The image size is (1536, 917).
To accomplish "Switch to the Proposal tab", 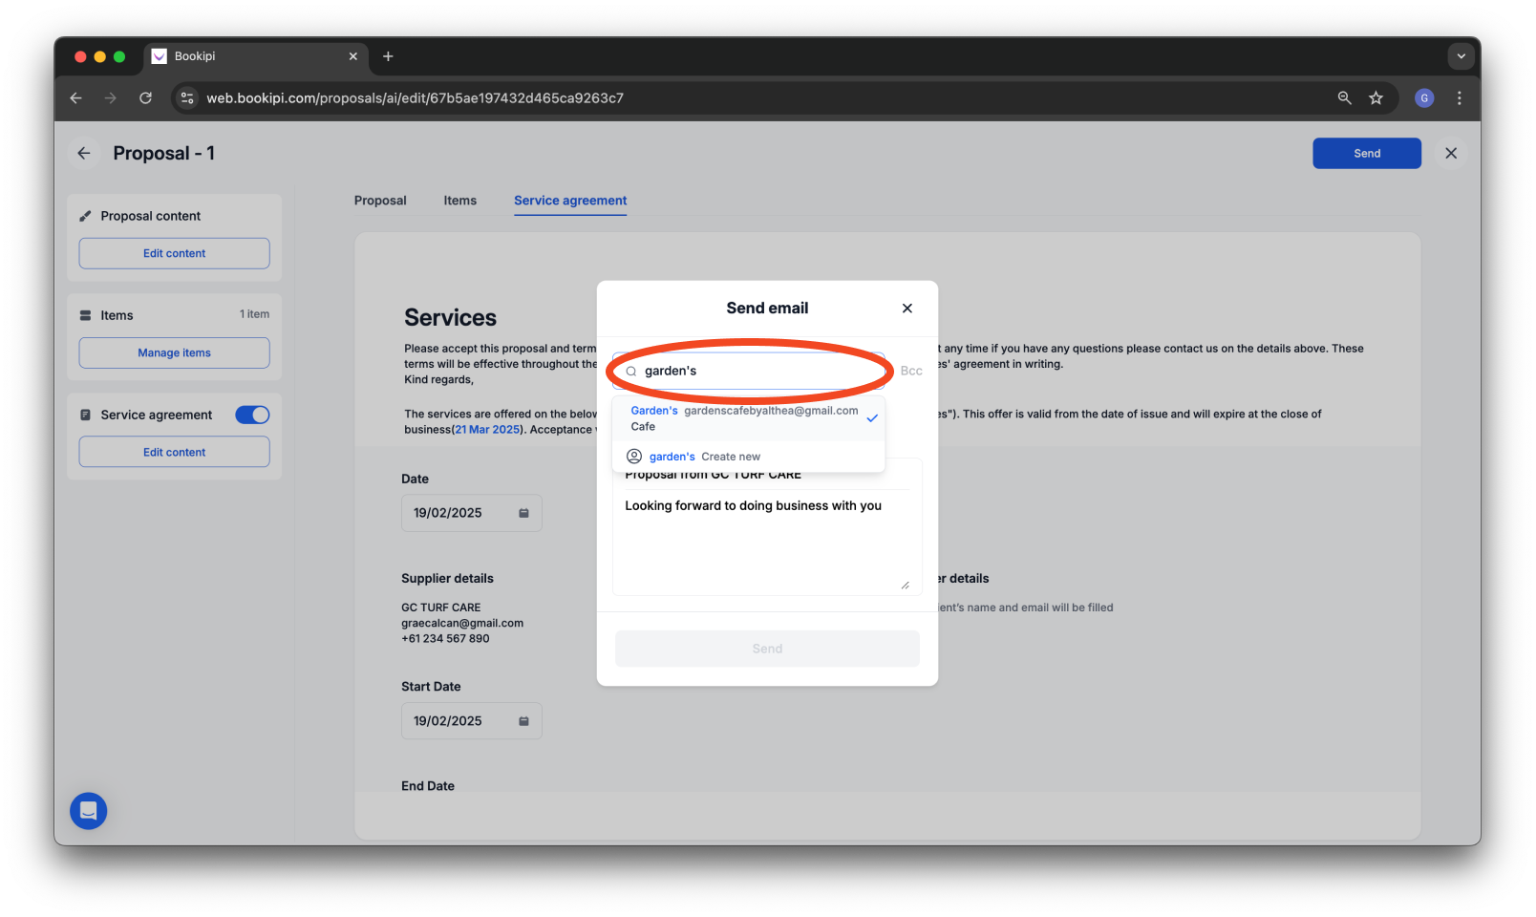I will 379,201.
